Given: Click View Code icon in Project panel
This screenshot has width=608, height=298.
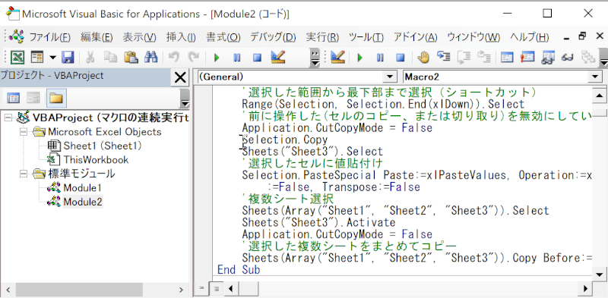Looking at the screenshot, I should pyautogui.click(x=14, y=98).
